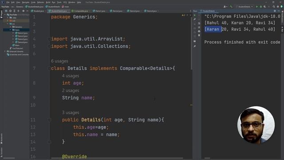Jump to previous highlighted error arrow

[187, 15]
